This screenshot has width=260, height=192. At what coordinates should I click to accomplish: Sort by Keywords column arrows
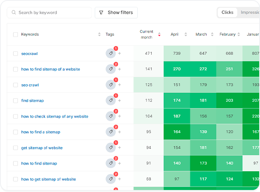(99, 35)
